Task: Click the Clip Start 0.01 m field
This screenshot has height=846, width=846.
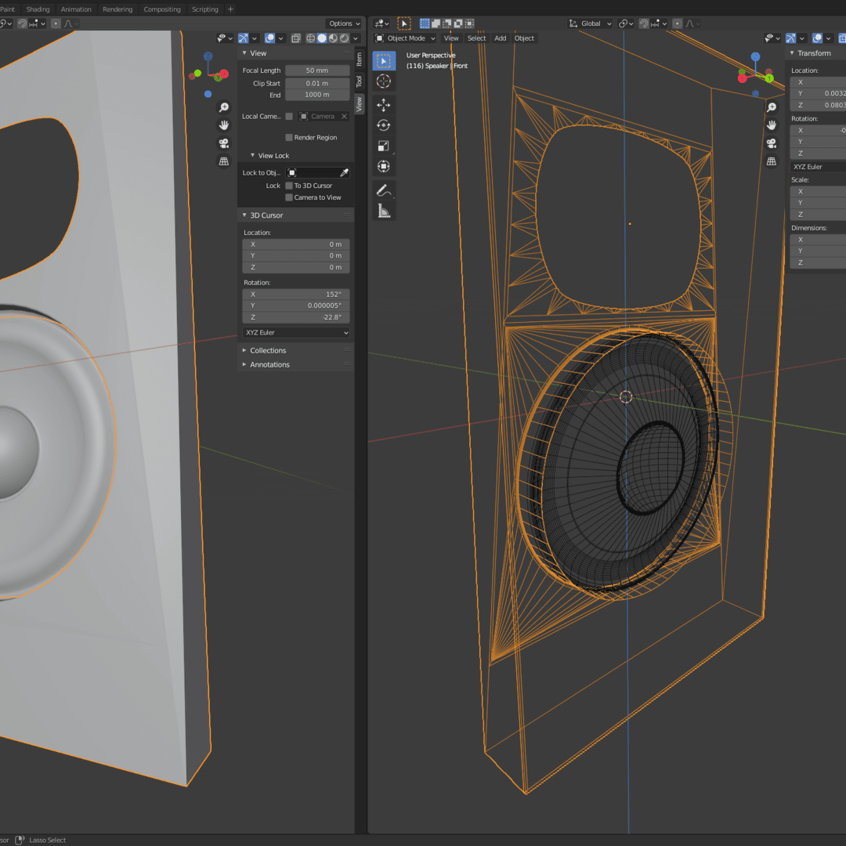Action: click(316, 83)
